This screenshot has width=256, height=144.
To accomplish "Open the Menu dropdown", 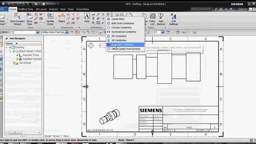I will pos(5,32).
